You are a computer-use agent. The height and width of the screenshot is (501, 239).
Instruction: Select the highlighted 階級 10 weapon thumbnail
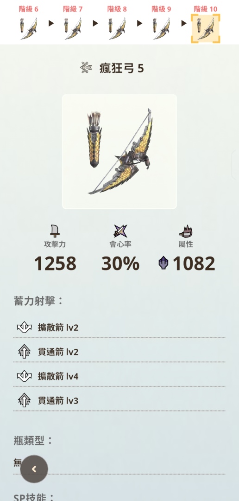[x=206, y=28]
